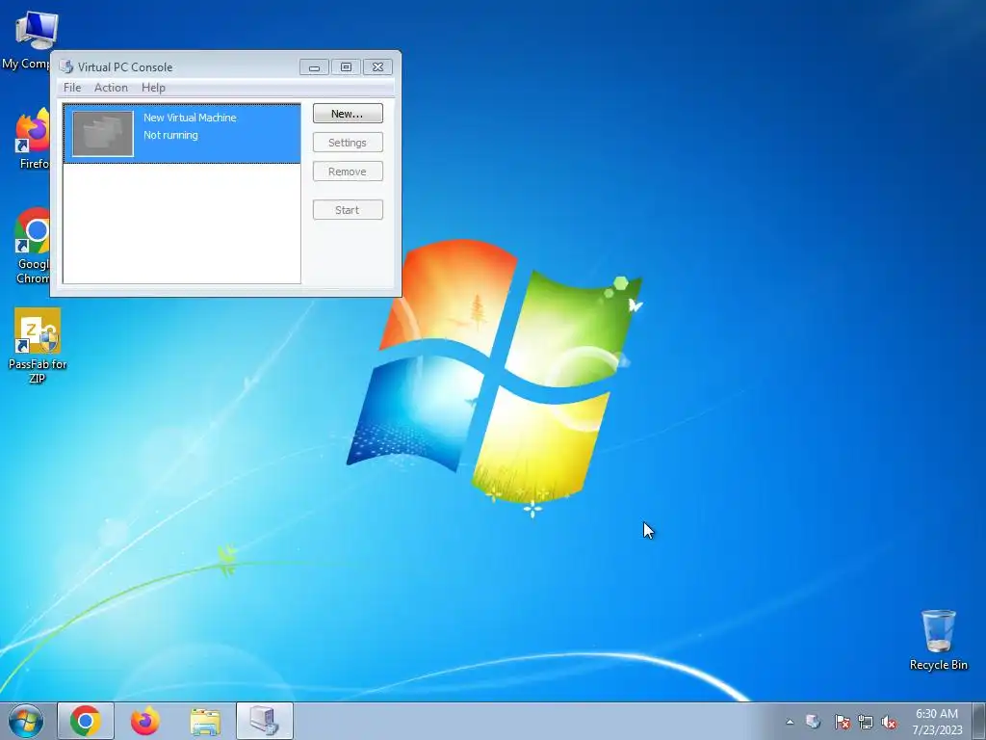The image size is (986, 740).
Task: Click the Virtual PC Console title bar icon
Action: point(66,66)
